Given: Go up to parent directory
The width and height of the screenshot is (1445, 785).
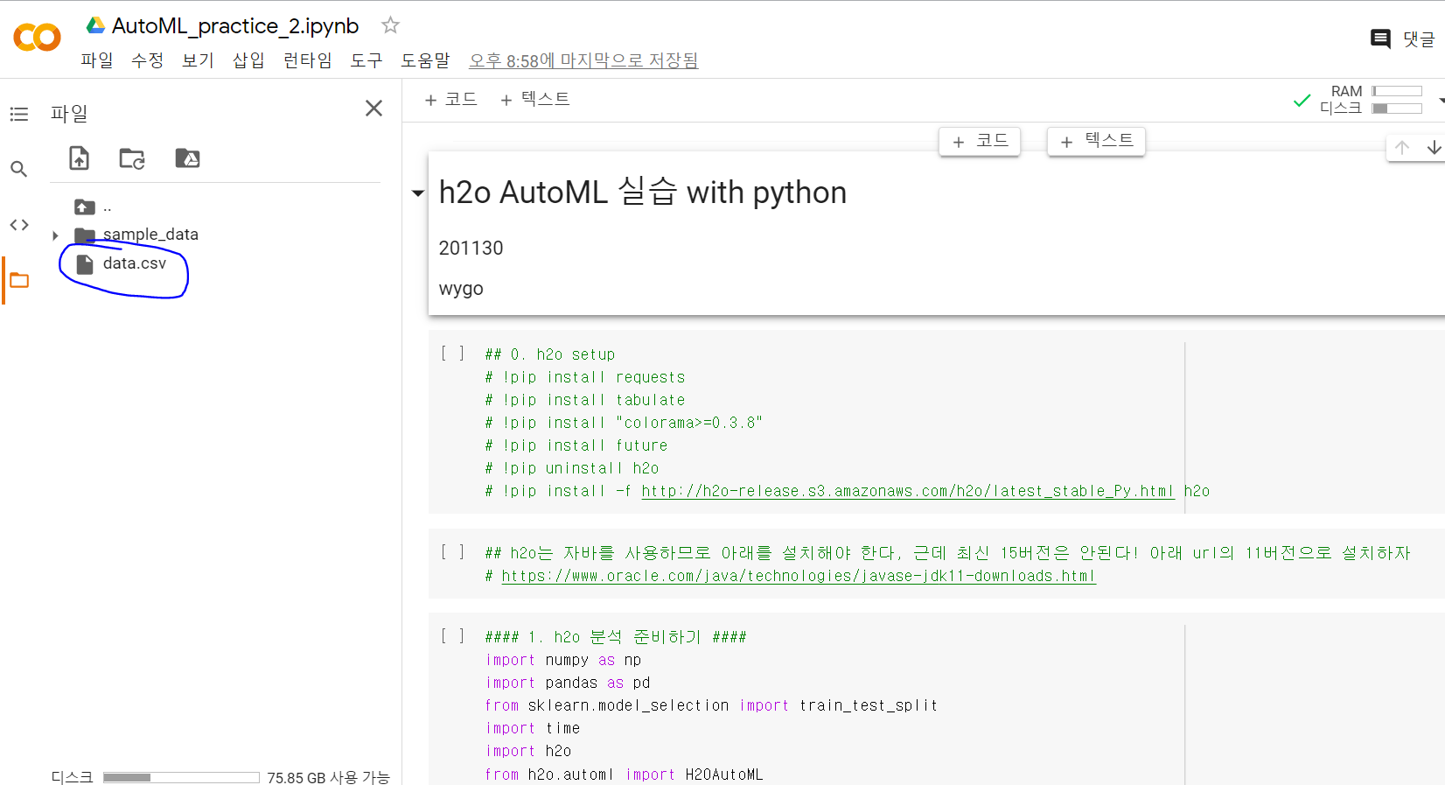Looking at the screenshot, I should pos(85,207).
